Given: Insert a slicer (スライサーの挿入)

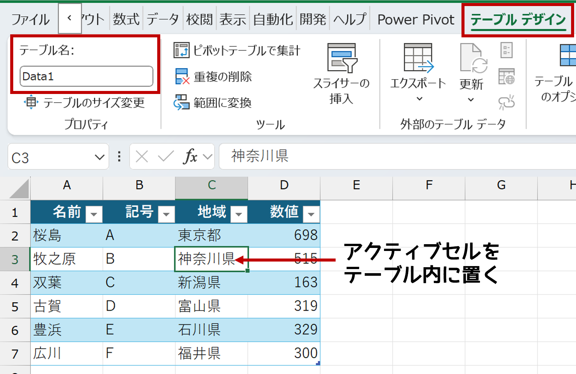Looking at the screenshot, I should tap(342, 74).
